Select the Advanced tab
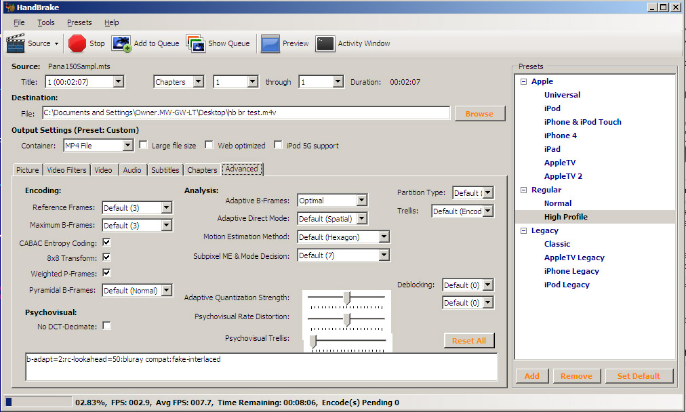Image resolution: width=686 pixels, height=412 pixels. (242, 169)
